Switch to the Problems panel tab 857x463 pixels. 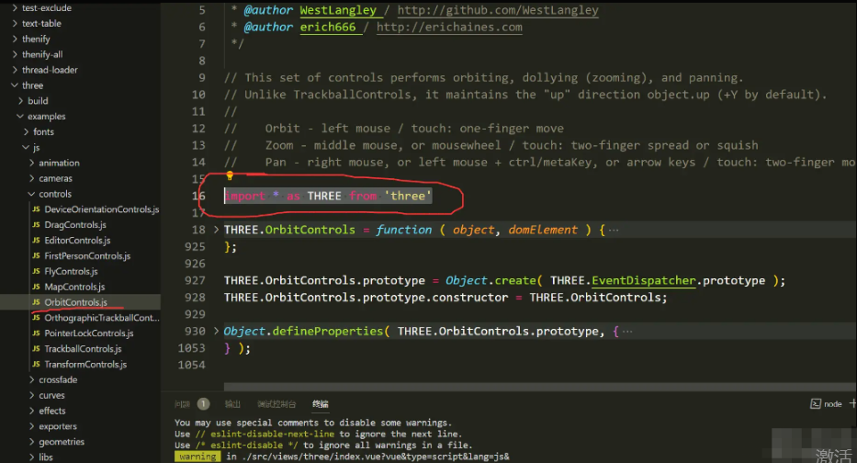(x=182, y=404)
